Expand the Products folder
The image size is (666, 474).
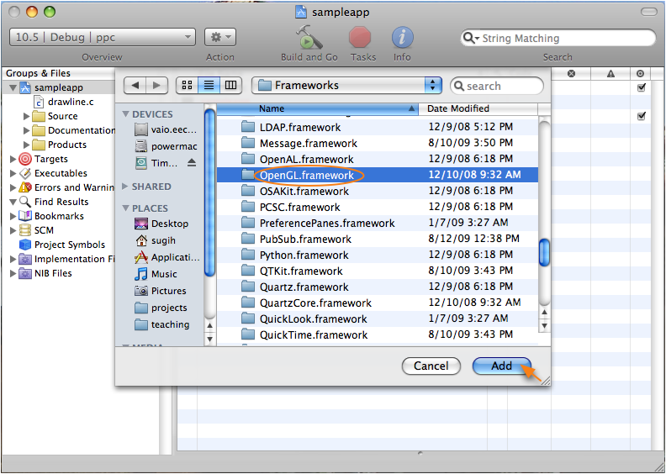26,145
